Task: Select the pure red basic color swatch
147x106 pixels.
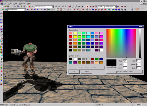Action: (x=71, y=36)
